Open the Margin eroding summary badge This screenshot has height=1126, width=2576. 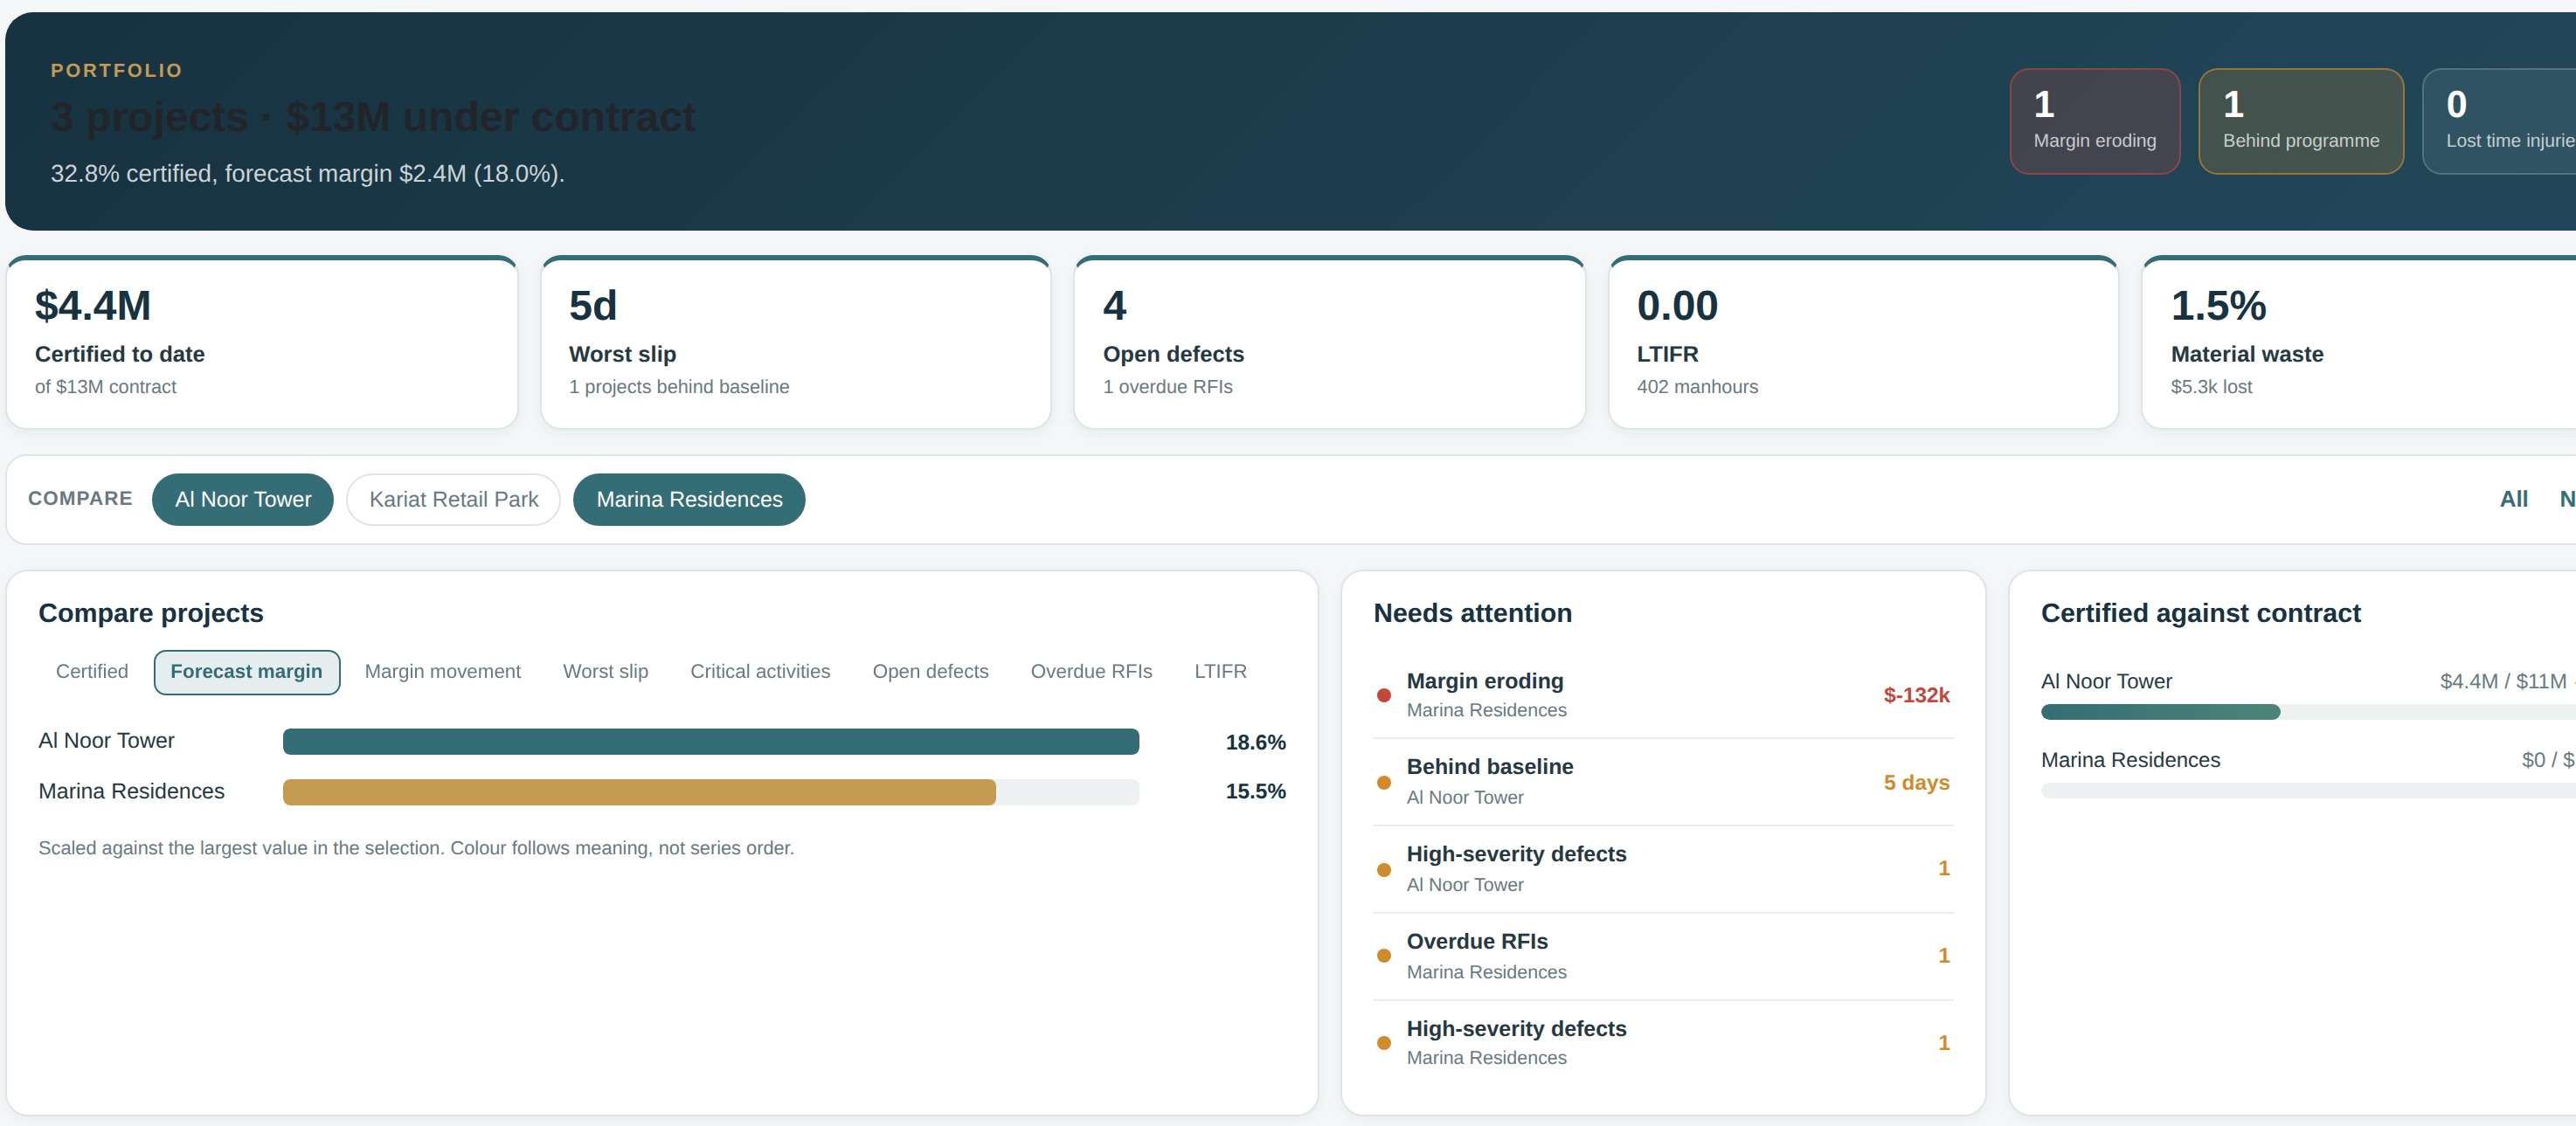coord(2094,121)
